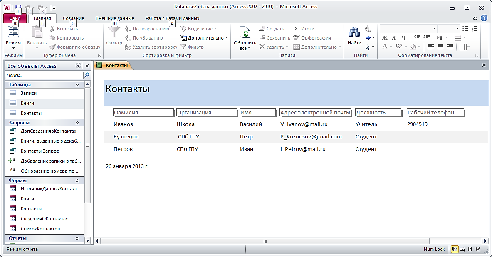Image resolution: width=492 pixels, height=257 pixels.
Task: Click numbered list icon
Action: point(475,29)
